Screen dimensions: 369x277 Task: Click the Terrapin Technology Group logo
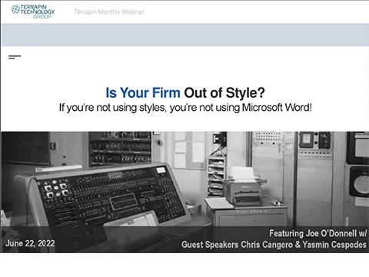coord(33,12)
